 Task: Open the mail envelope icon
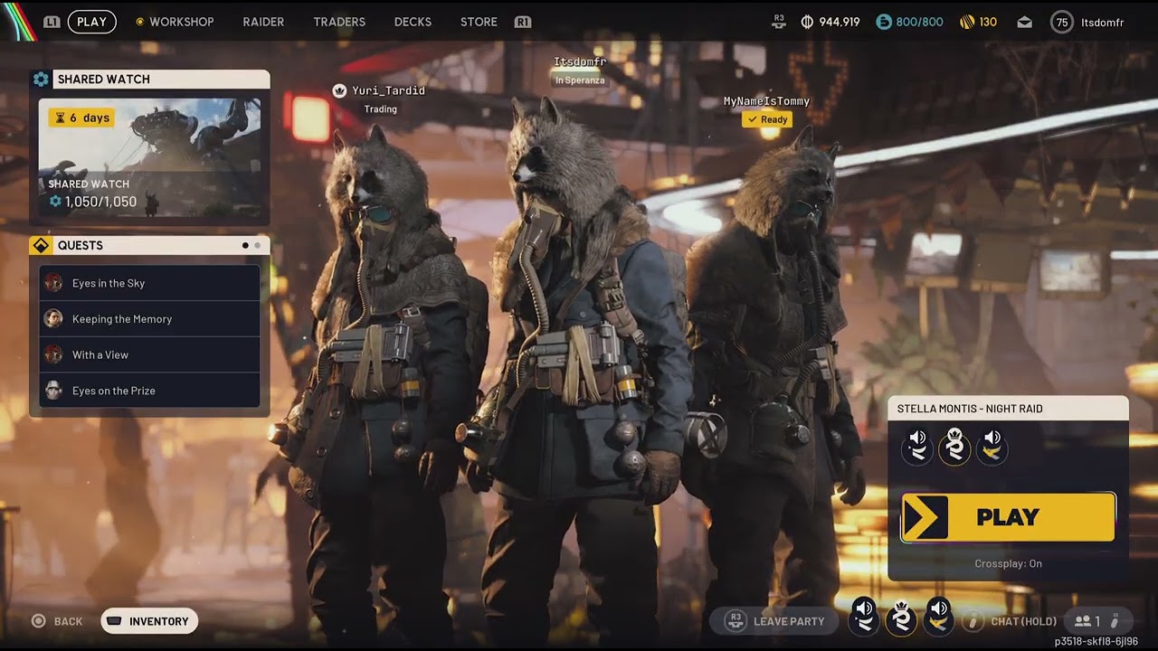pos(1024,23)
